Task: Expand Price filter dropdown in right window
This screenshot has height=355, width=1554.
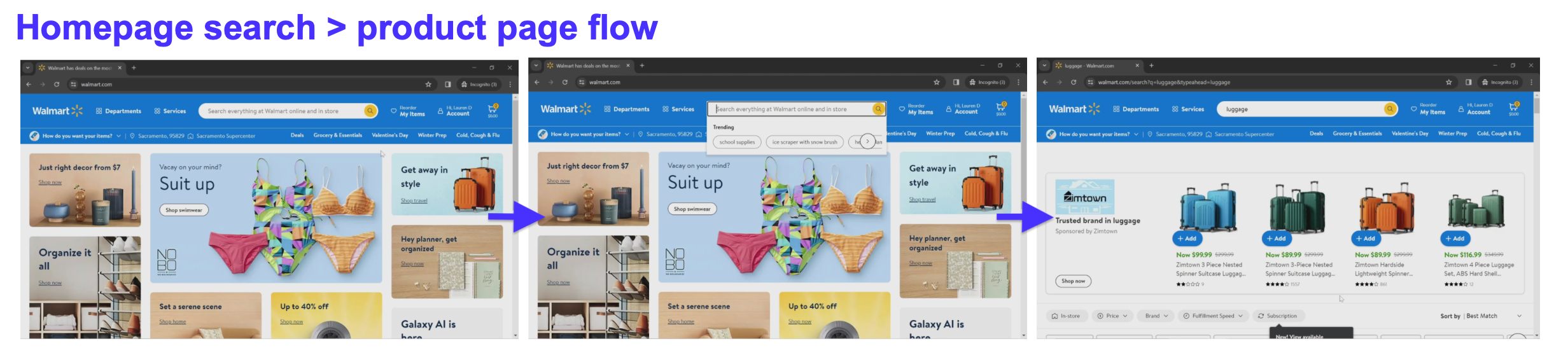Action: click(x=1112, y=316)
